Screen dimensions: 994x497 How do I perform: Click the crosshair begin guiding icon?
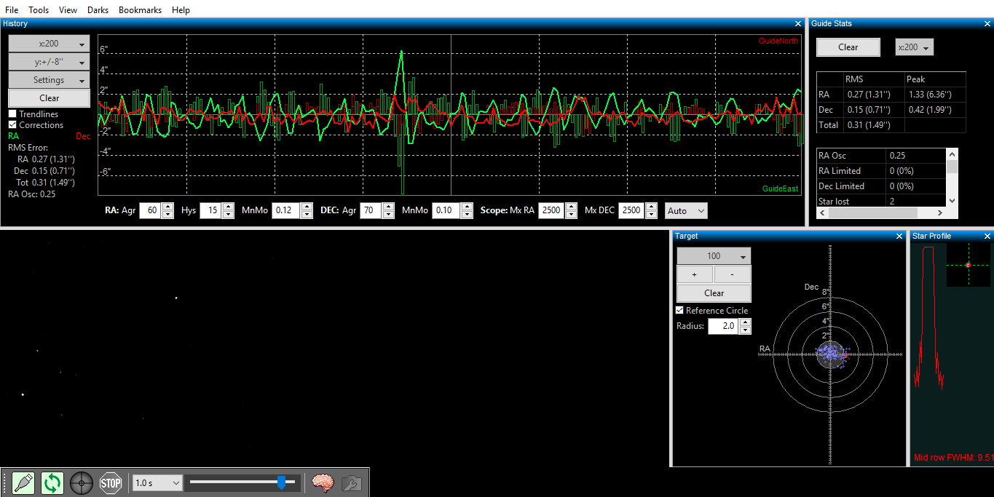click(x=82, y=482)
